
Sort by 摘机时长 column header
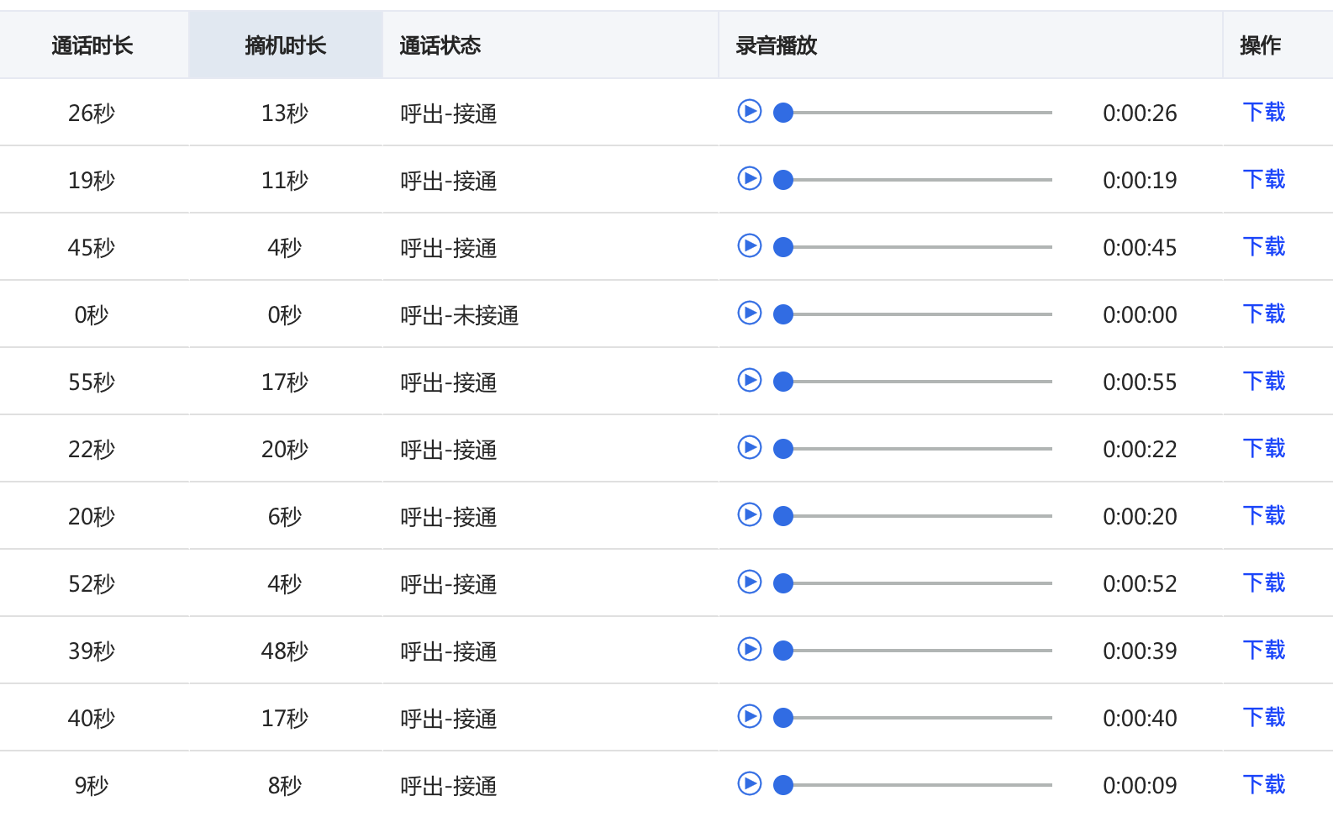click(285, 45)
